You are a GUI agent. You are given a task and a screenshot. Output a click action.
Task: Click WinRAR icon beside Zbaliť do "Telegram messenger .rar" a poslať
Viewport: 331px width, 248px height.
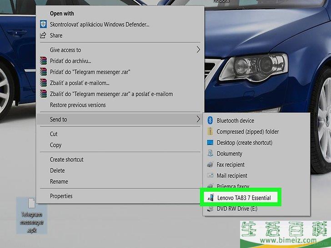(43, 94)
